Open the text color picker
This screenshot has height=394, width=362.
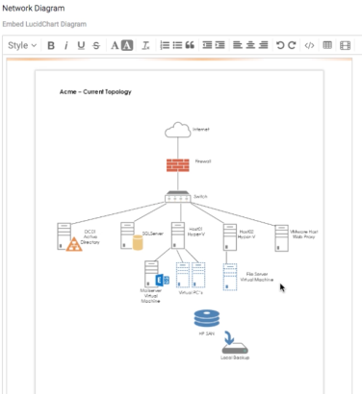click(x=115, y=45)
